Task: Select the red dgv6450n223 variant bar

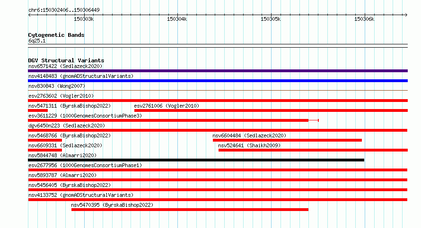Action: tap(218, 130)
